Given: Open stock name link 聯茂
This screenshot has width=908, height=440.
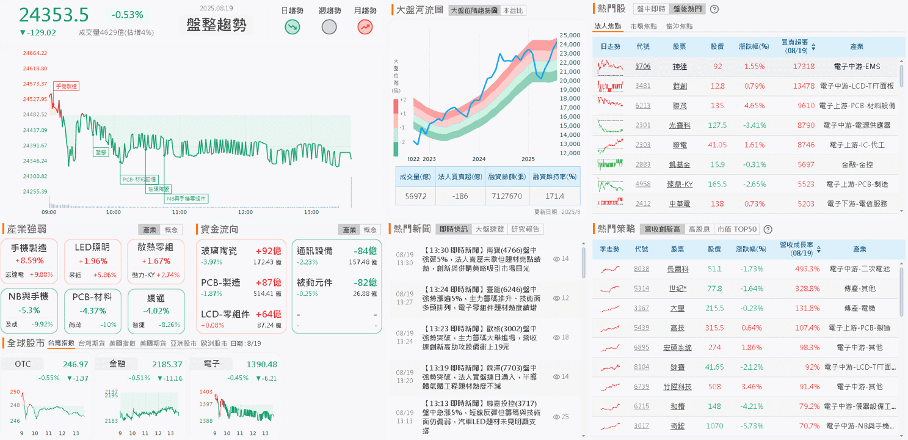Looking at the screenshot, I should pyautogui.click(x=680, y=105).
